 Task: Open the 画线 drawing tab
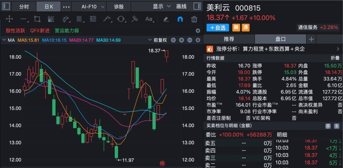pos(181,7)
